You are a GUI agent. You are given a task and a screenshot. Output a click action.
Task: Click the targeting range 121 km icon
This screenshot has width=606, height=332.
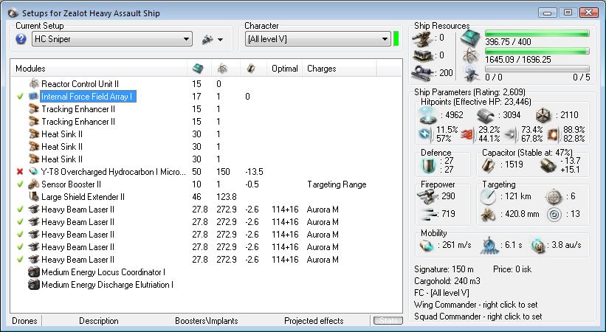click(x=488, y=196)
